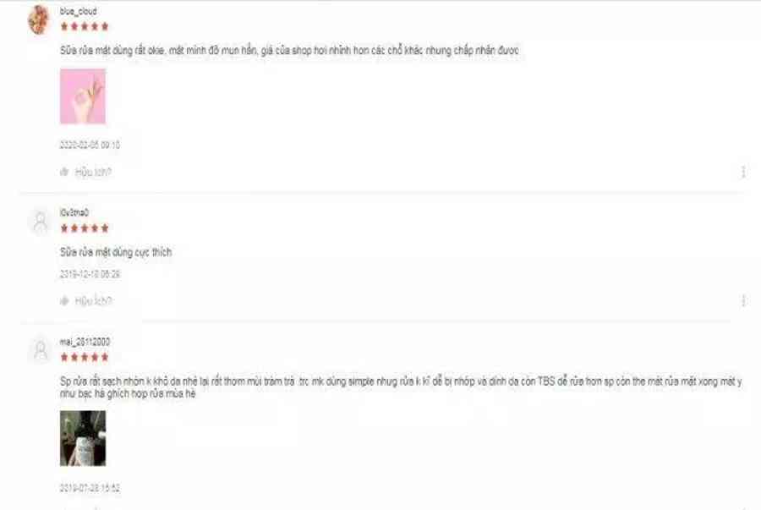Open blue_cloud's profile avatar
Image resolution: width=761 pixels, height=510 pixels.
(39, 19)
